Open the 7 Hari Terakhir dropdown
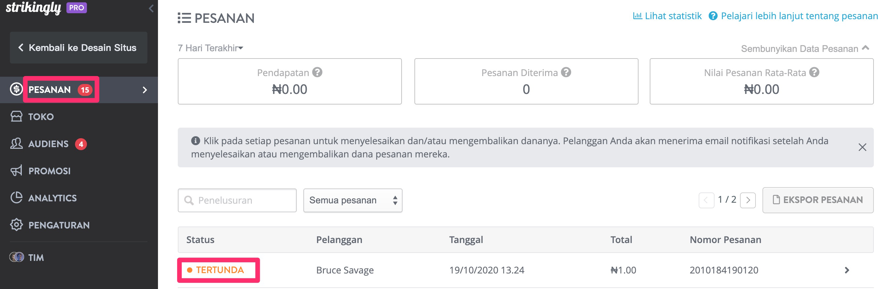The image size is (893, 289). [211, 48]
